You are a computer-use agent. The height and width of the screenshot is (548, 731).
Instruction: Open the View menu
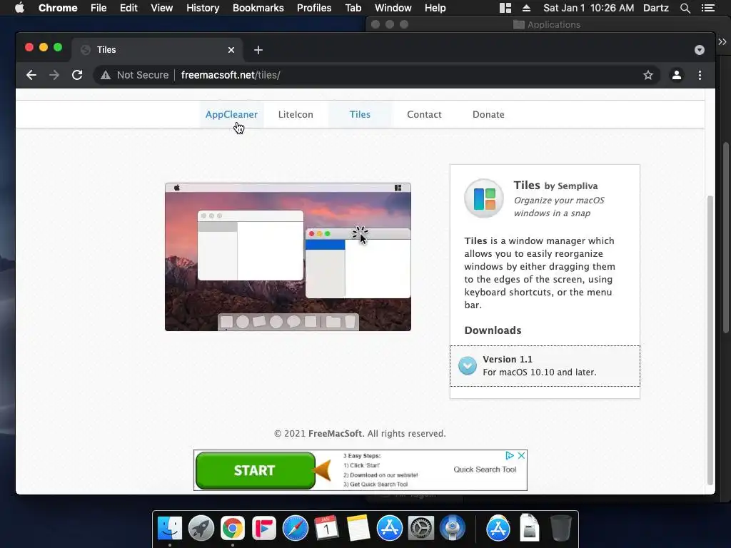[162, 8]
